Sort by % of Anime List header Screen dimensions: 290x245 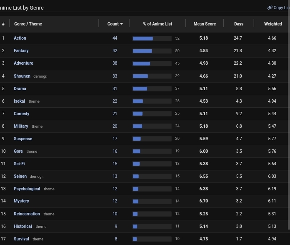[157, 24]
